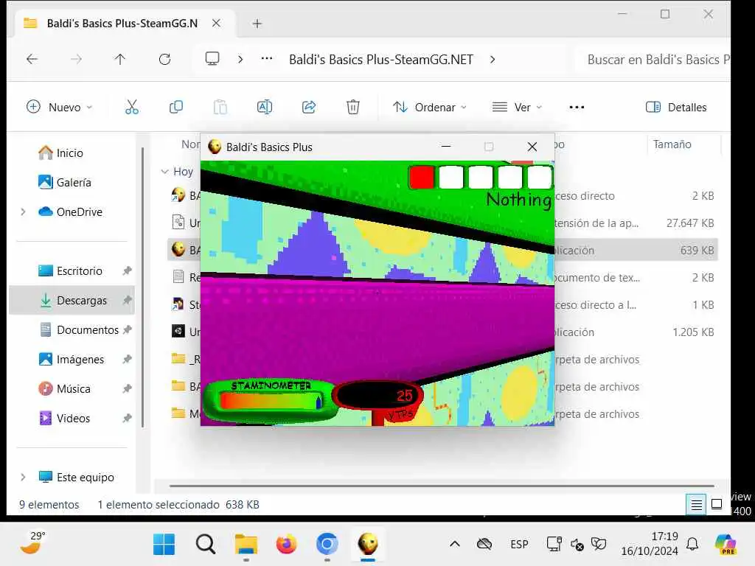This screenshot has width=755, height=566.
Task: Expand the OneDrive tree node
Action: point(23,212)
